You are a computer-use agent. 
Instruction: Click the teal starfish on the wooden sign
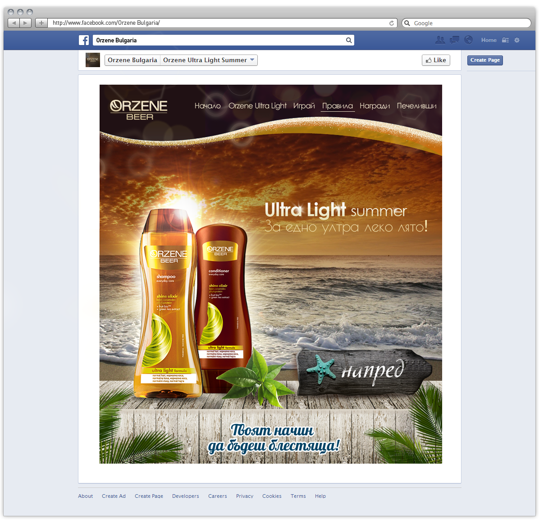(x=321, y=369)
